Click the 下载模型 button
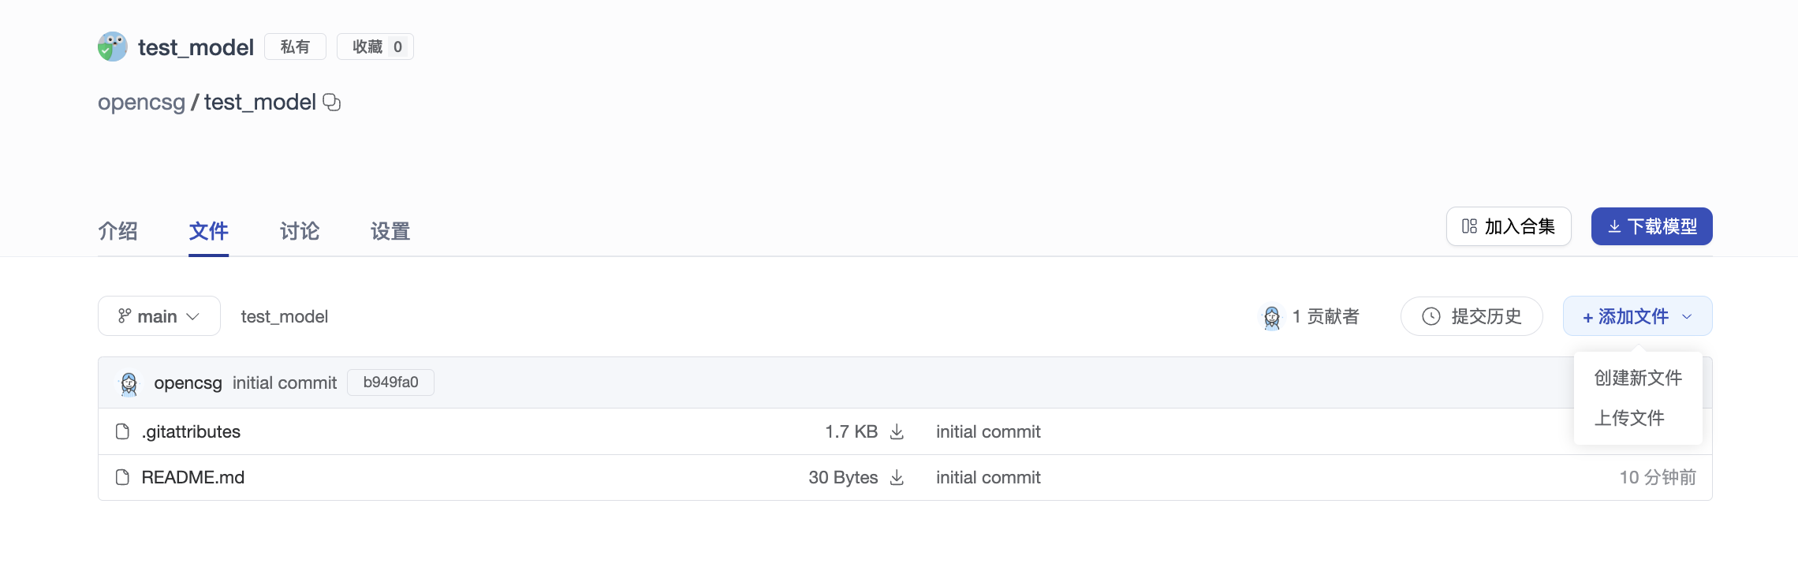Viewport: 1798px width, 582px height. click(x=1651, y=227)
